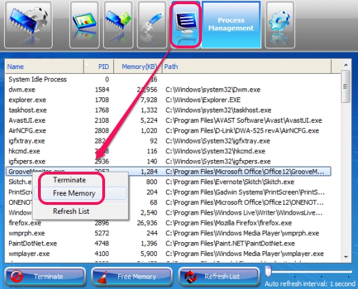Click the bottom Free Memory button

pos(132,277)
